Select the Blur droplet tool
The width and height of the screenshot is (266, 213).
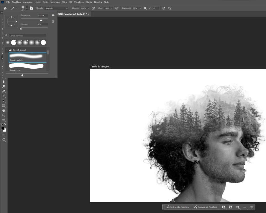tap(4, 82)
